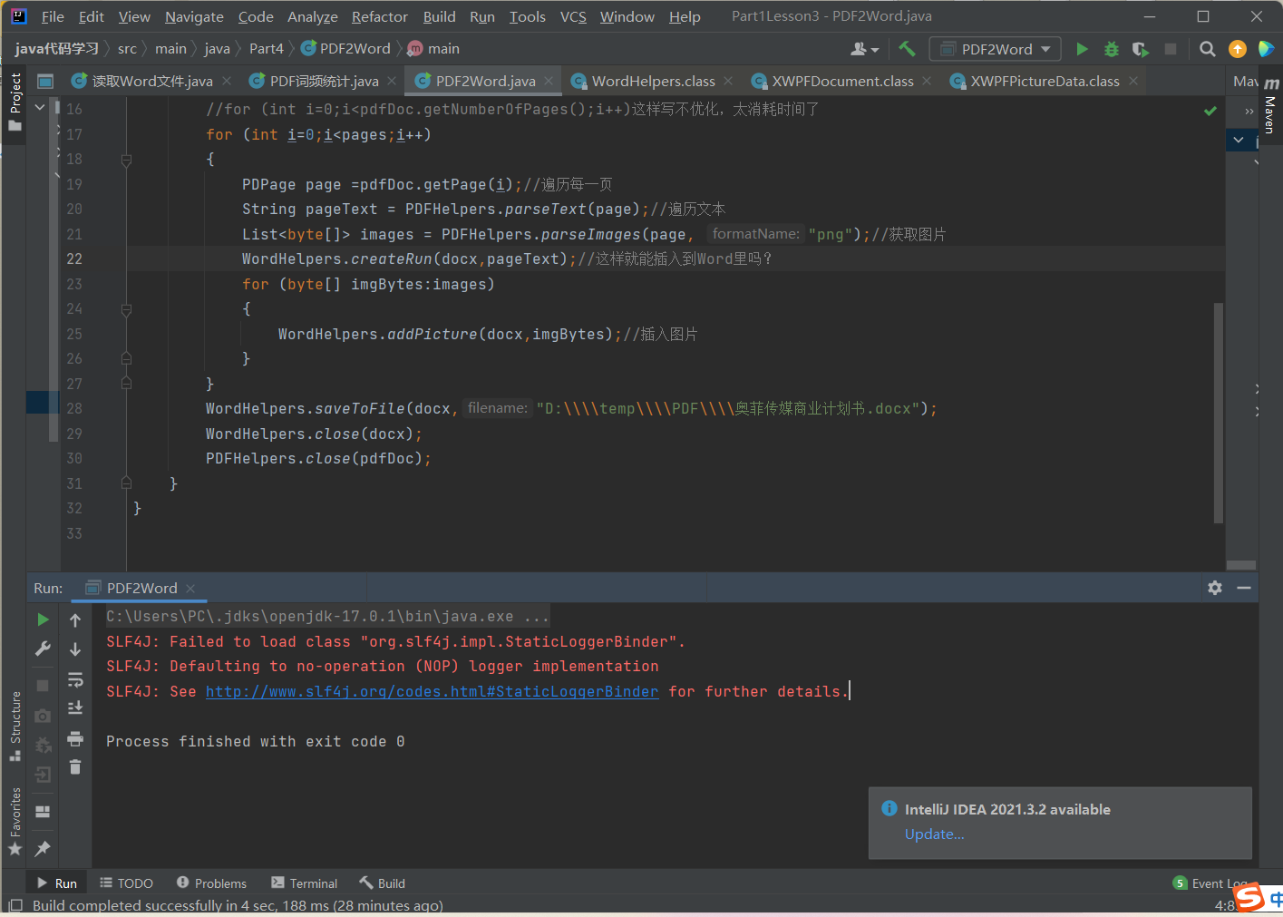The width and height of the screenshot is (1283, 917).
Task: Print console output via printer icon
Action: [74, 738]
